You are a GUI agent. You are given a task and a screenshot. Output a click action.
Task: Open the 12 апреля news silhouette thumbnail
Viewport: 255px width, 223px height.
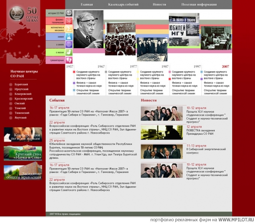[x=162, y=133]
